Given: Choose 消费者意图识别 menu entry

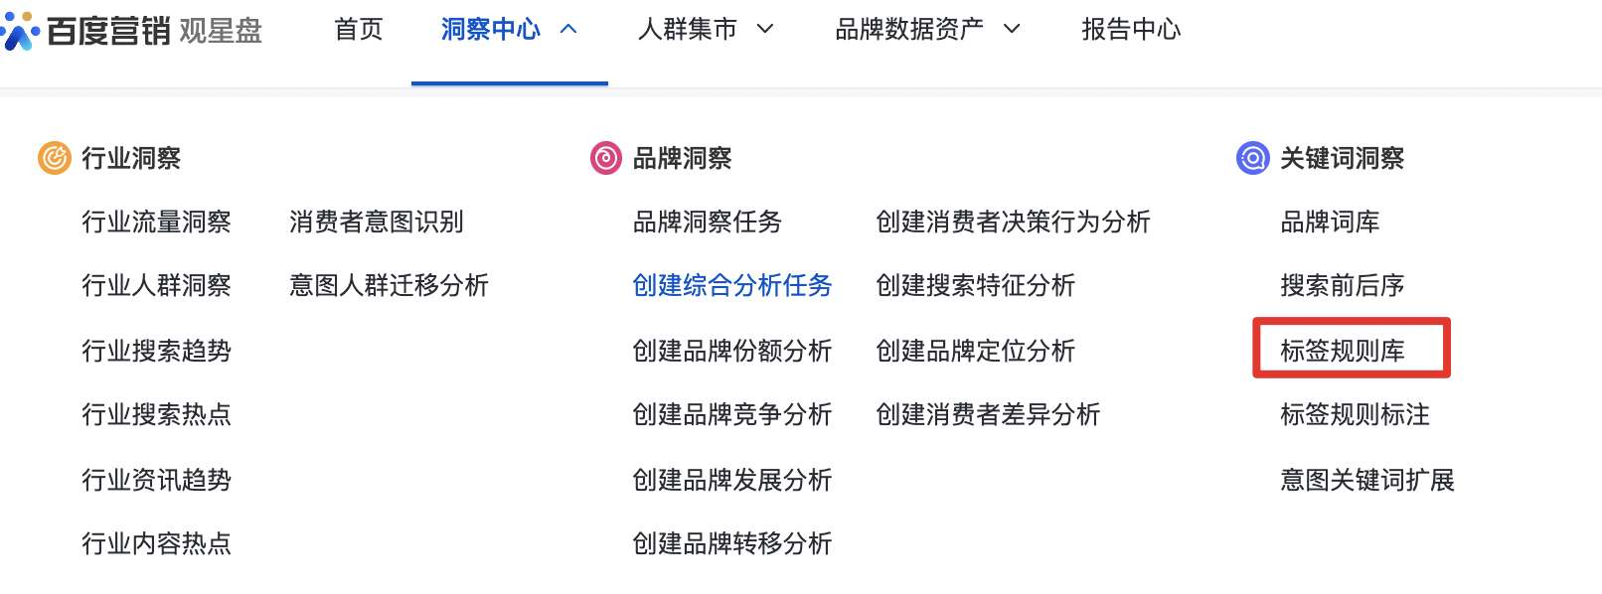Looking at the screenshot, I should (376, 223).
